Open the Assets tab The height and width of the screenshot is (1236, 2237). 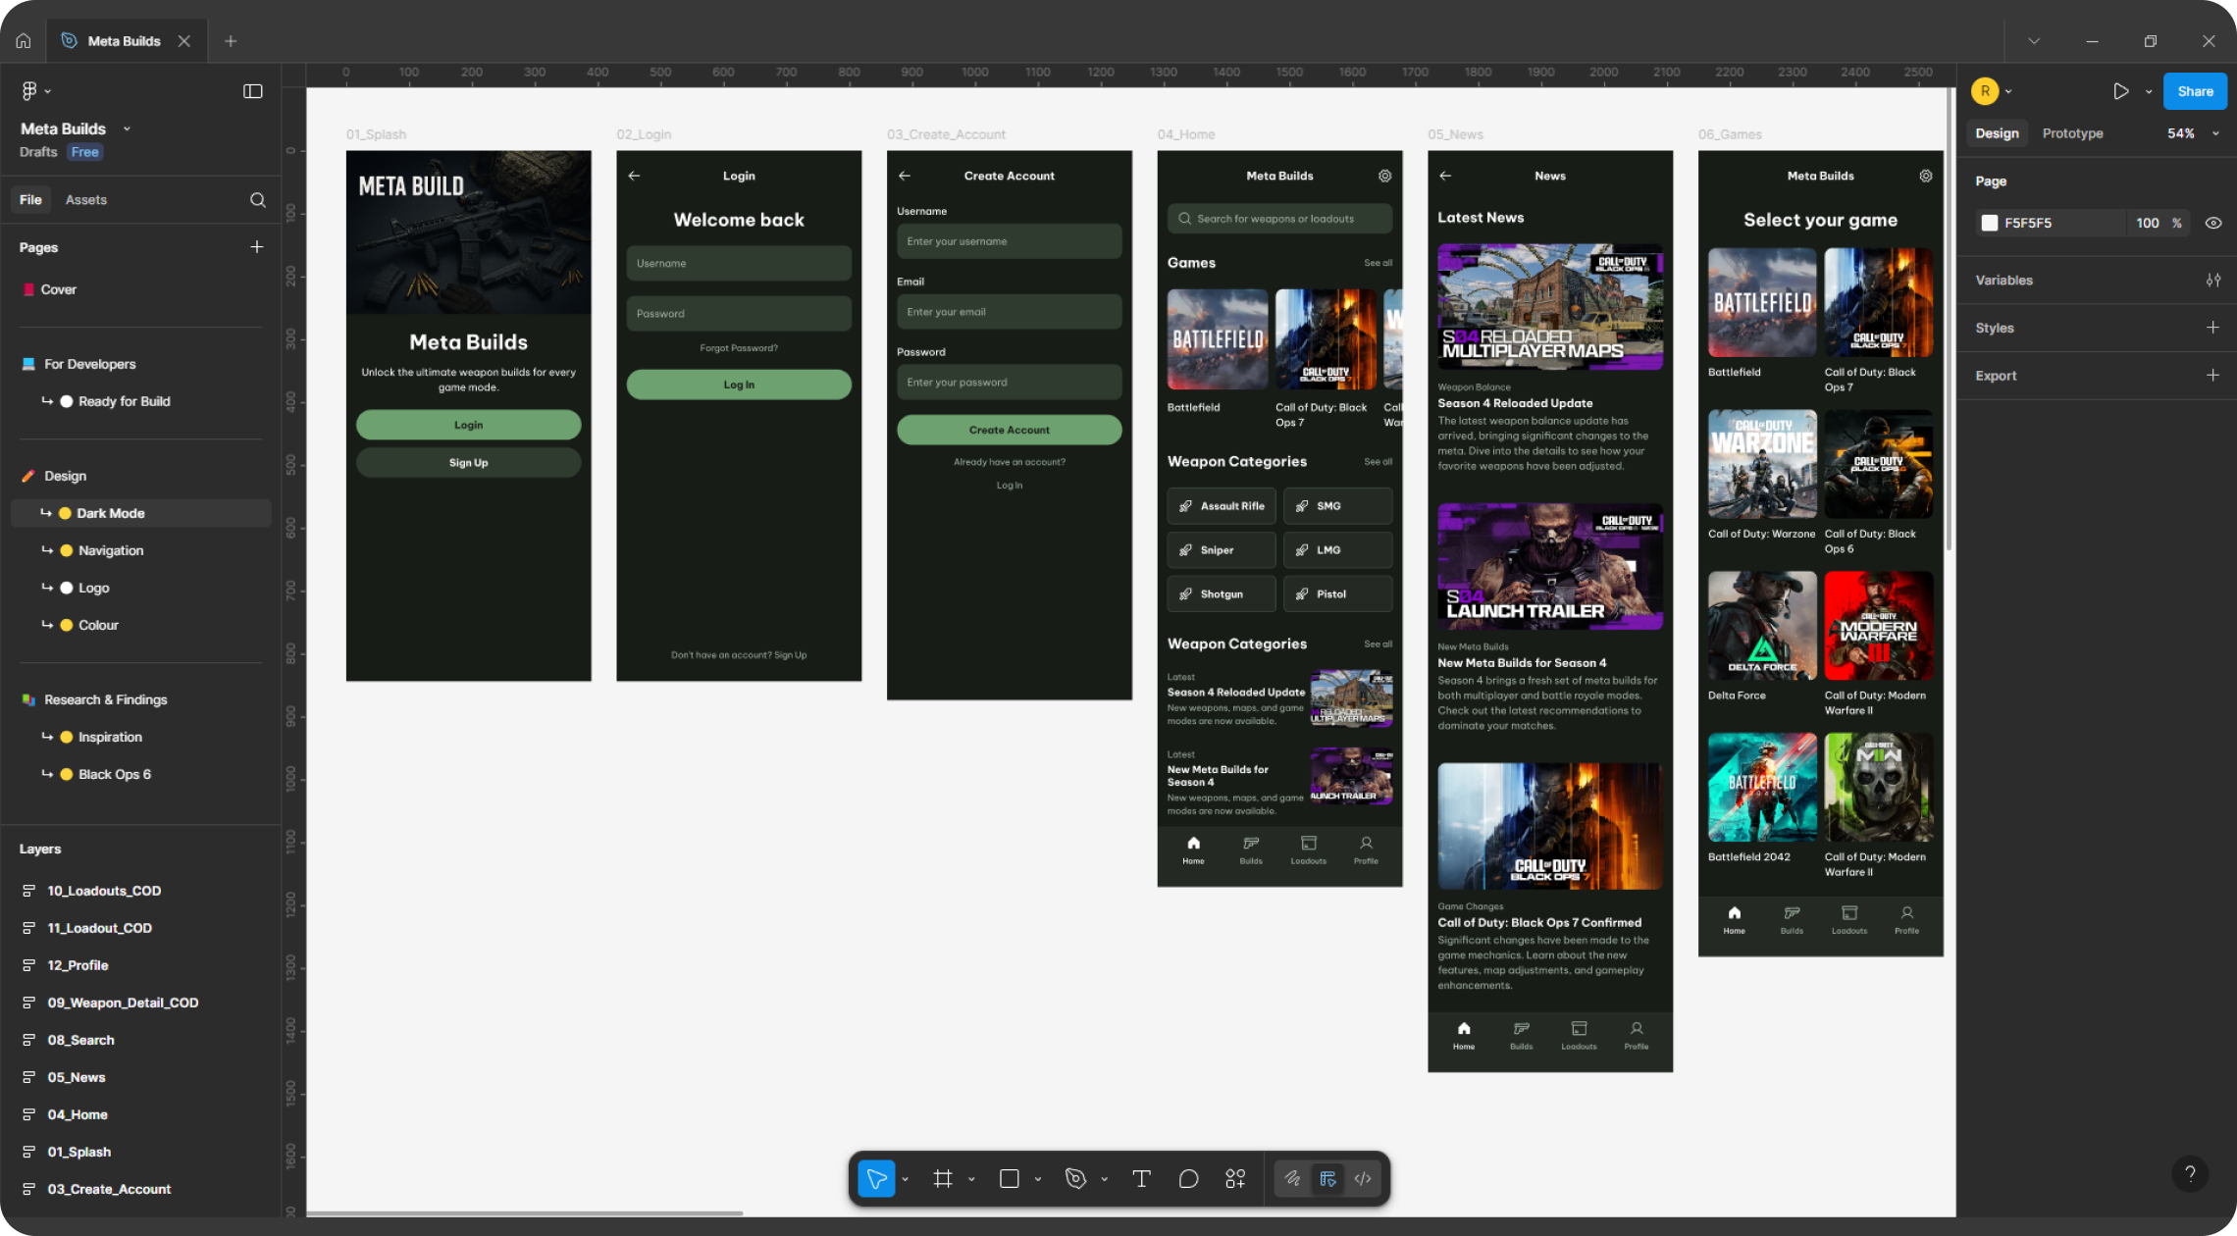tap(85, 200)
